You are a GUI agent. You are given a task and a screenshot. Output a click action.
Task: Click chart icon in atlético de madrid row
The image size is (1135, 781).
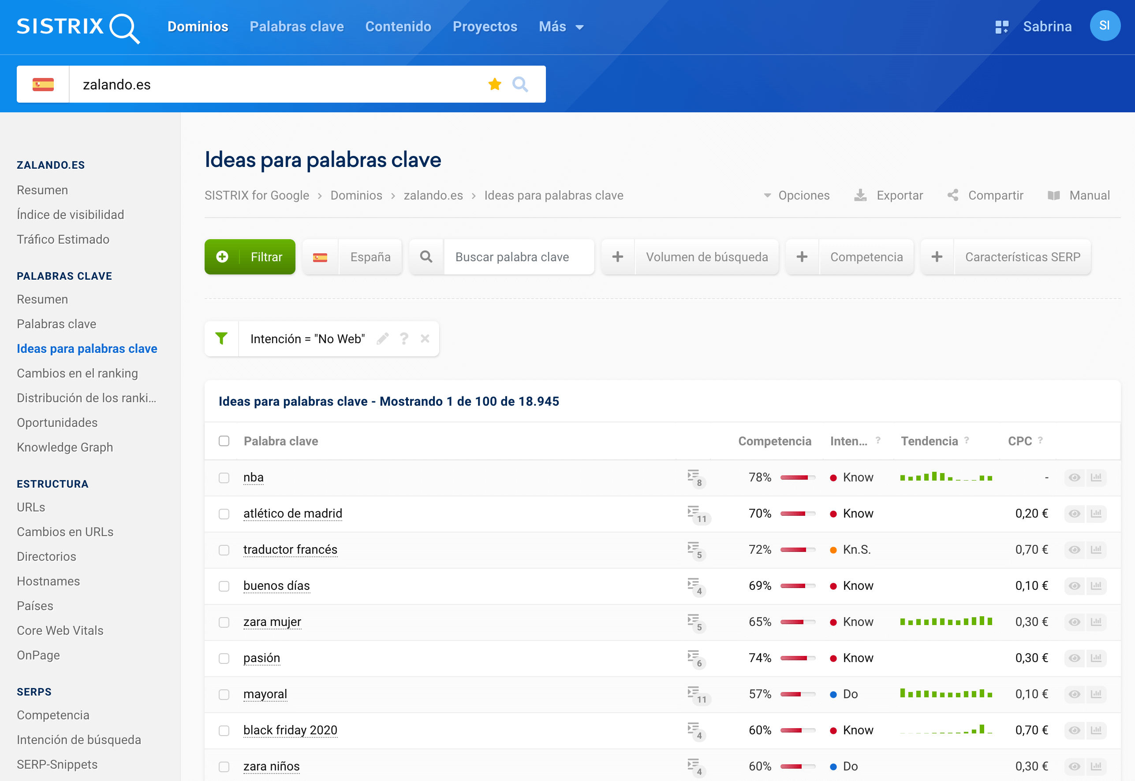[1096, 513]
